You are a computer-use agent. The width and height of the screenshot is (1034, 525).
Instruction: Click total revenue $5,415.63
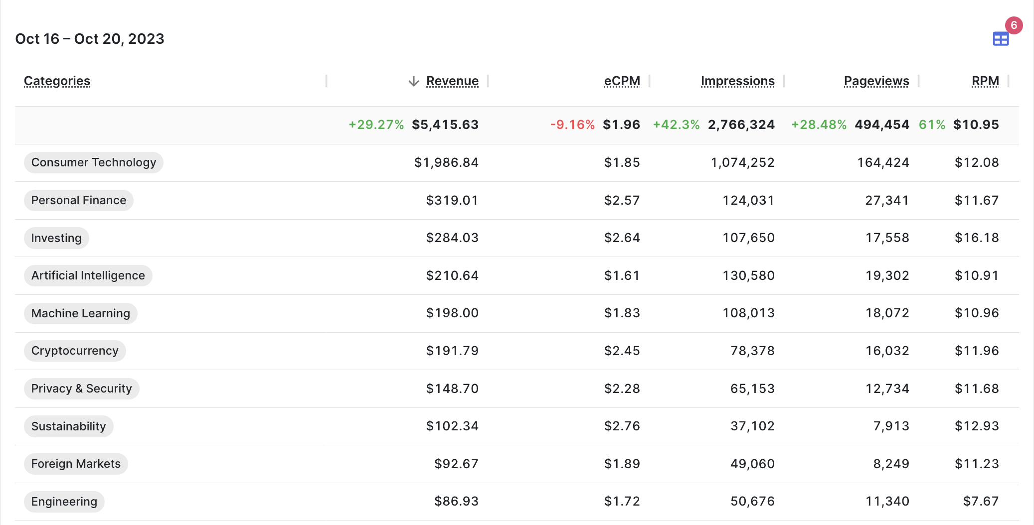[445, 125]
